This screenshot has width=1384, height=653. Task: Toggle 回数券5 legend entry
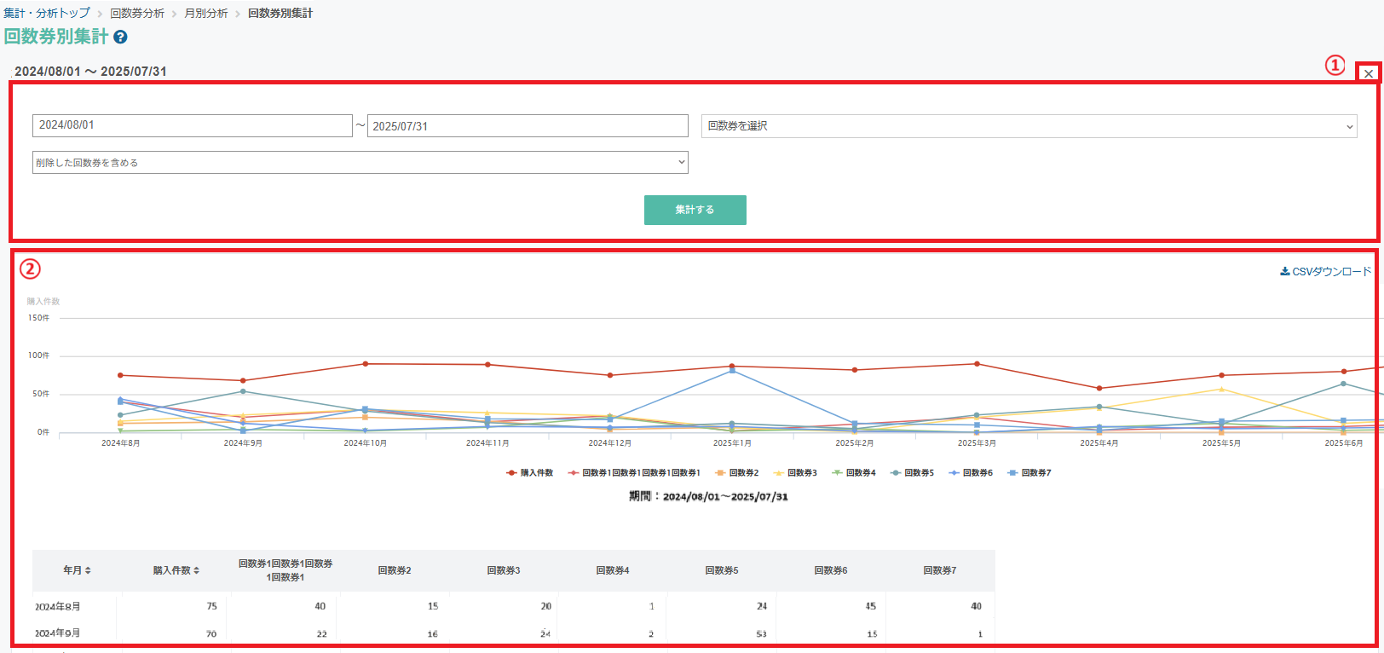912,473
